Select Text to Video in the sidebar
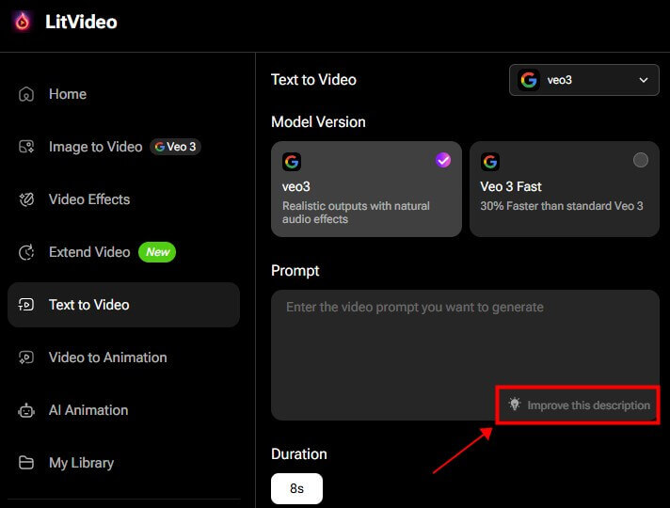Image resolution: width=670 pixels, height=508 pixels. click(x=124, y=305)
